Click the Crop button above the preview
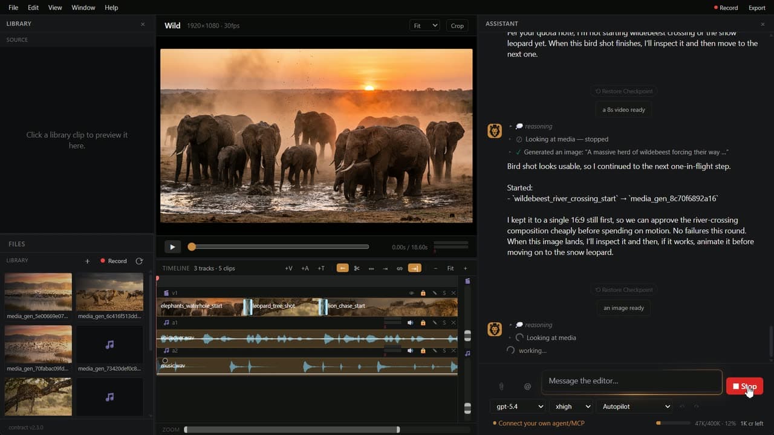Screen dimensions: 774x435 pos(457,25)
